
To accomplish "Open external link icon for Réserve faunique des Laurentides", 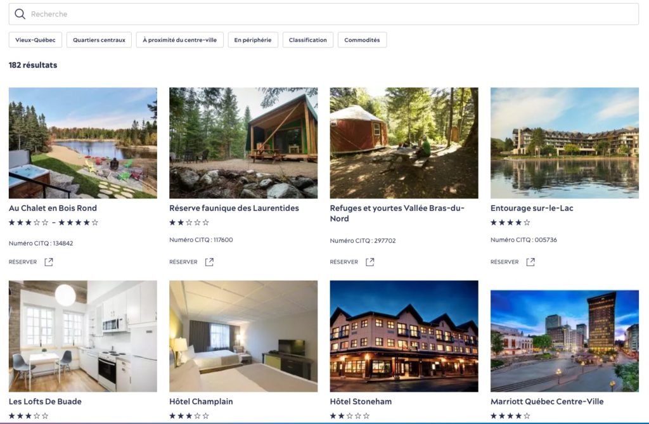I will point(209,262).
